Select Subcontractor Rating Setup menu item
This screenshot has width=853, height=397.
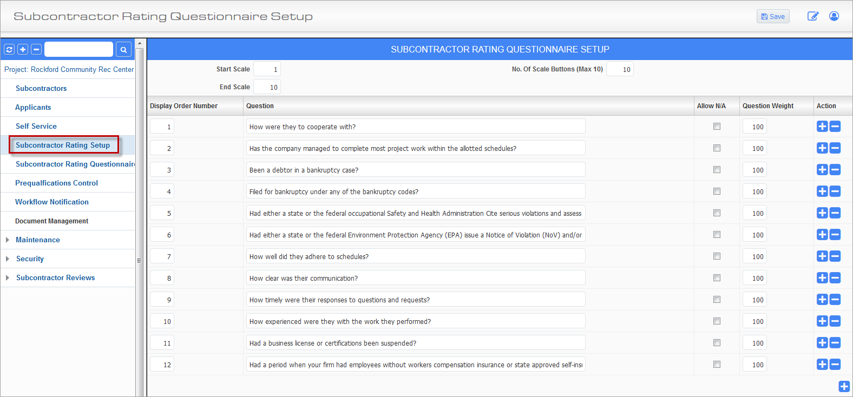click(x=63, y=145)
